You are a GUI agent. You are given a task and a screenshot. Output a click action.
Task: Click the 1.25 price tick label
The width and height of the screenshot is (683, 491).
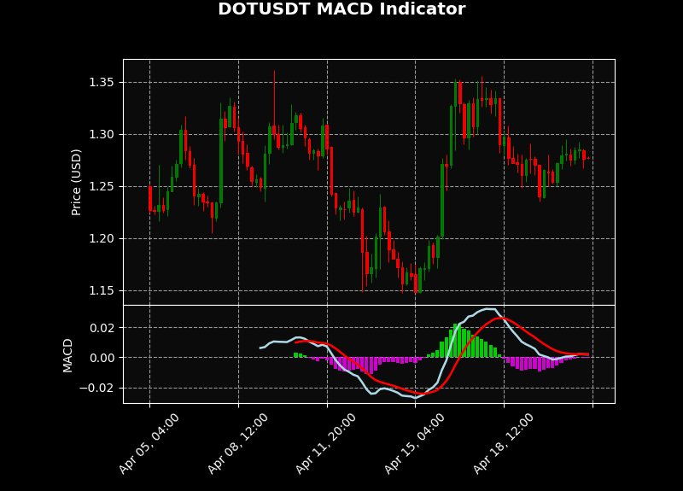point(102,186)
